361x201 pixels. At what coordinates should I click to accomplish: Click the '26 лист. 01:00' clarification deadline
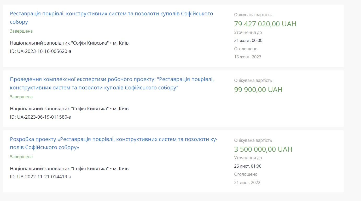click(248, 166)
